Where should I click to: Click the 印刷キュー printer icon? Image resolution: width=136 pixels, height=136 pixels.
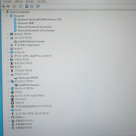pyautogui.click(x=13, y=117)
